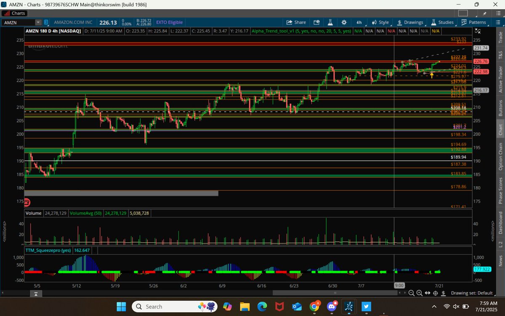Open the Edit studies flask icon
Viewport: 505px width, 316px height.
click(x=331, y=22)
